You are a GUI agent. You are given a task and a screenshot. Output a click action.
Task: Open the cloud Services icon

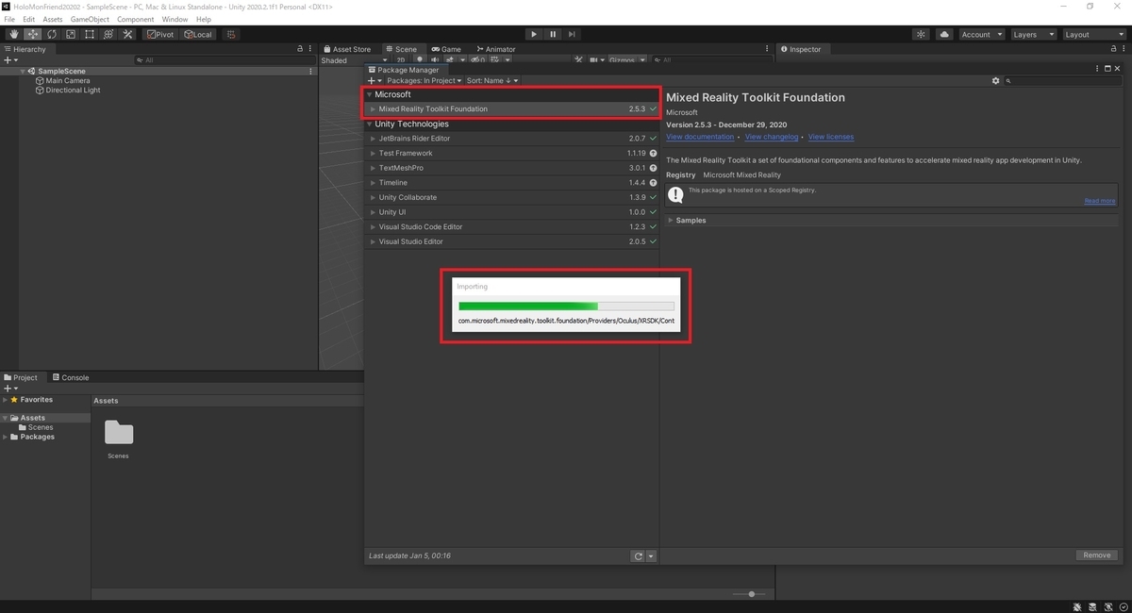(x=945, y=34)
